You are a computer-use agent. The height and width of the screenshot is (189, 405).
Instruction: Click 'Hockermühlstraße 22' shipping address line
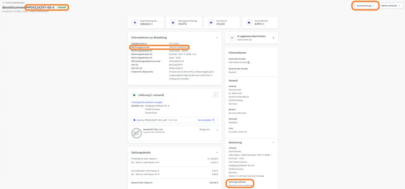[239, 97]
